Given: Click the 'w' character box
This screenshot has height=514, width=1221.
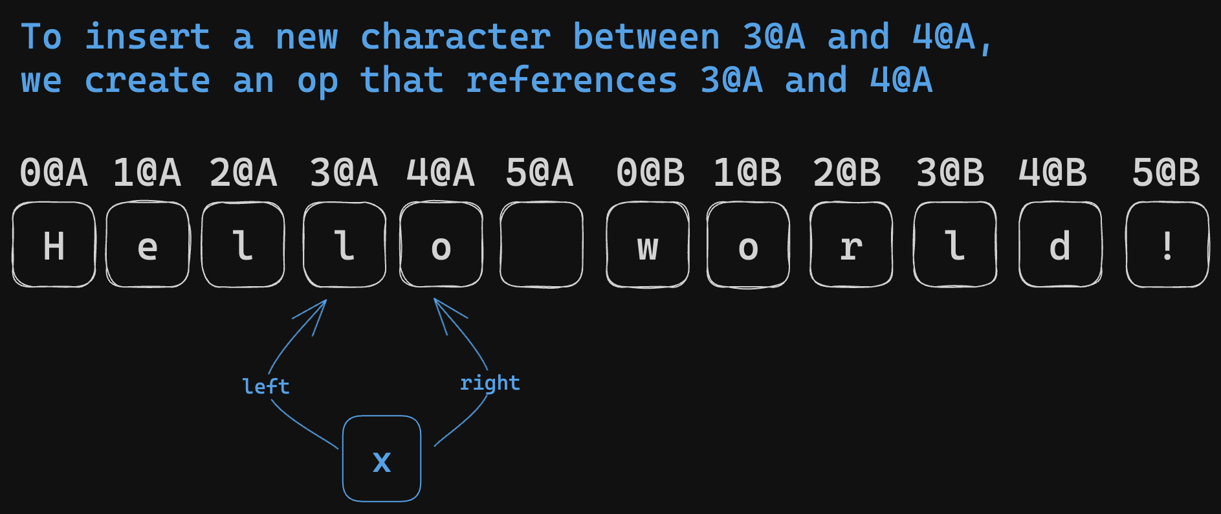Looking at the screenshot, I should pyautogui.click(x=648, y=245).
